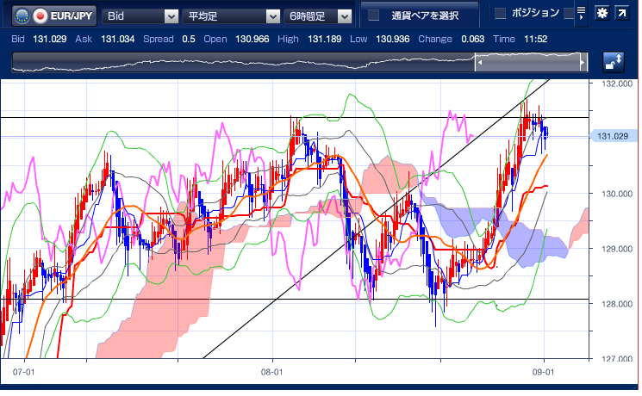Click the 08-01 date axis label

(x=271, y=372)
